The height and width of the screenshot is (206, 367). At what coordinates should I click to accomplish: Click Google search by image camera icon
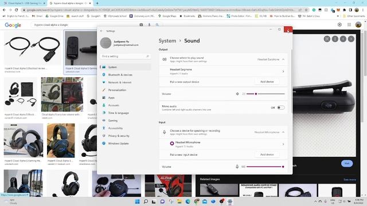coord(141,25)
